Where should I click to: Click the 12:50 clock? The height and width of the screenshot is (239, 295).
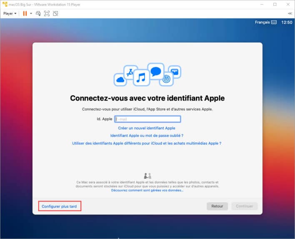(x=287, y=22)
